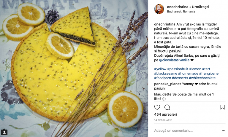Click the Urmărești follow button
Viewport: 228px width, 137px height.
point(200,7)
